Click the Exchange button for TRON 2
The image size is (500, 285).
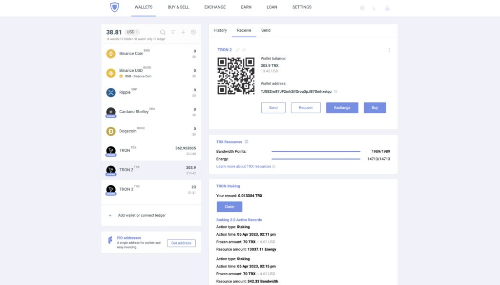tap(342, 108)
